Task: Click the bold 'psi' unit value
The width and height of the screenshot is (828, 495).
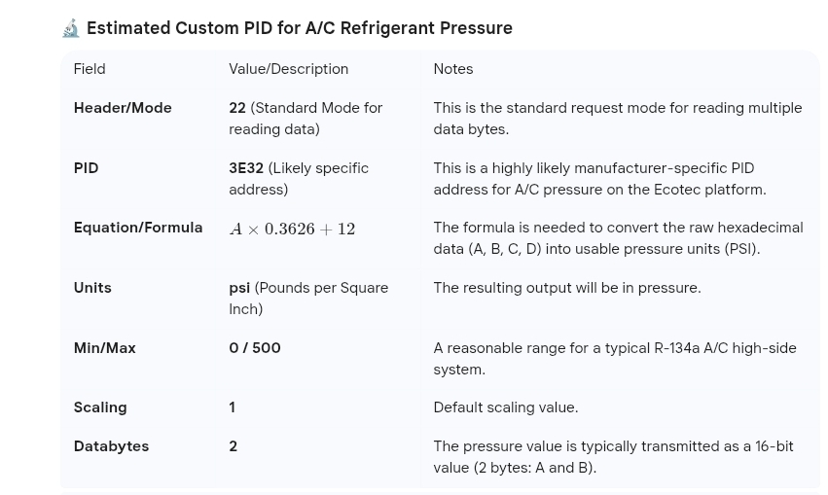Action: click(x=239, y=288)
